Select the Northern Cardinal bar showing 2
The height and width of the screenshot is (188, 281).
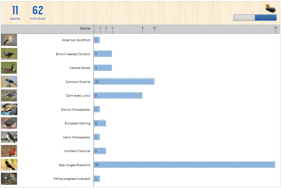point(100,151)
